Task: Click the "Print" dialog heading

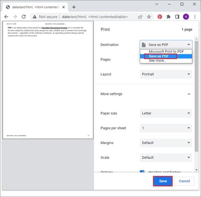Action: coord(105,29)
